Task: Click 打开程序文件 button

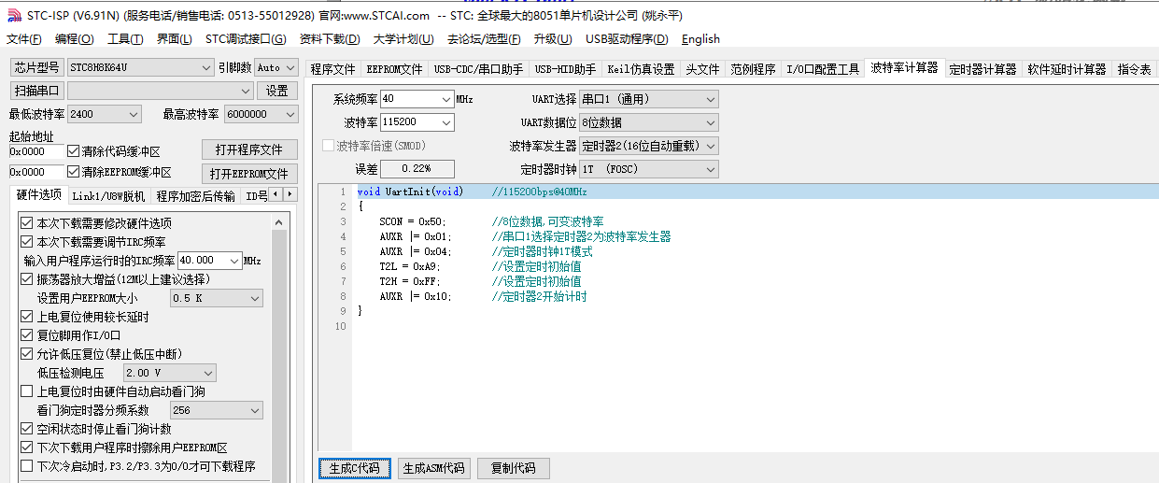Action: tap(249, 149)
